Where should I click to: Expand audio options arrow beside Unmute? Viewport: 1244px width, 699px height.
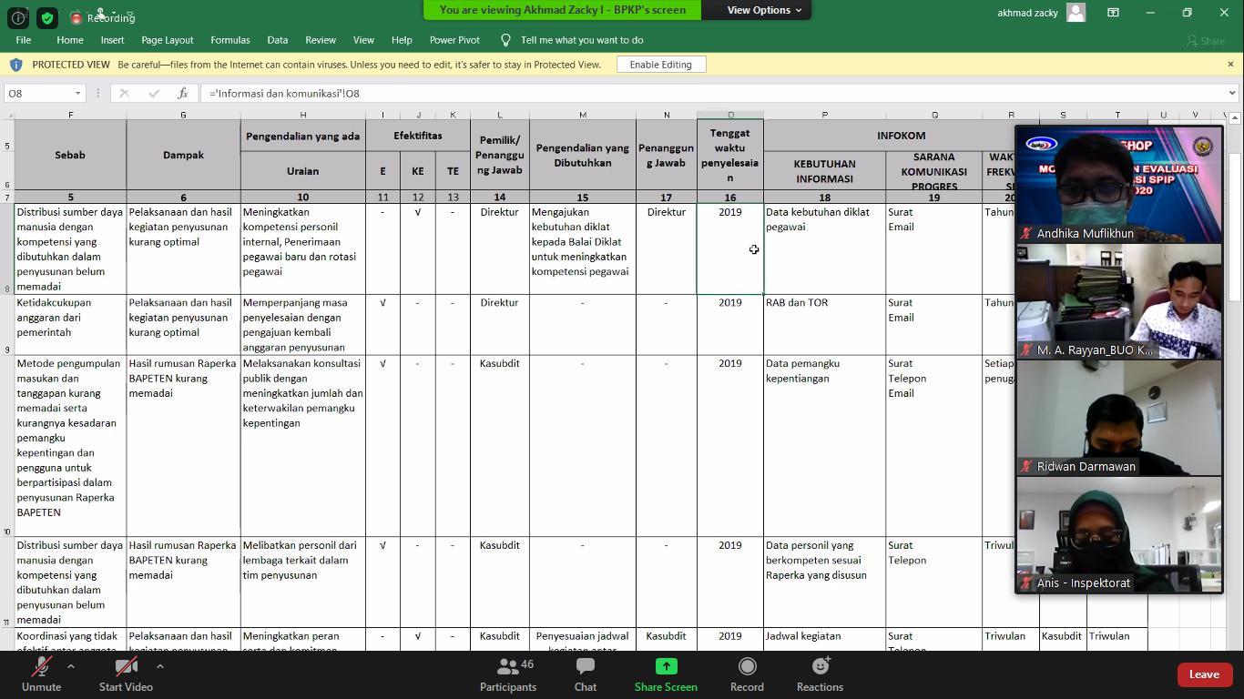70,666
